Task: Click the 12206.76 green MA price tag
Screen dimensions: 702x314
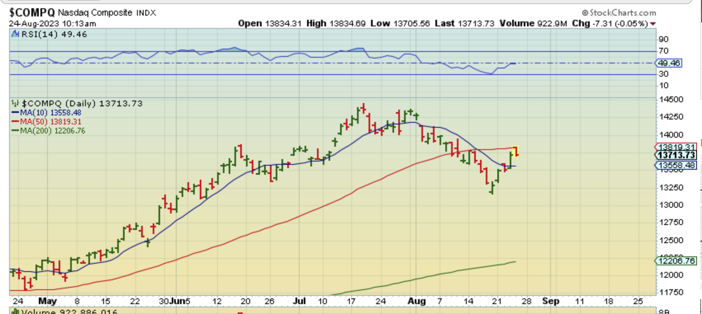Action: [x=676, y=261]
